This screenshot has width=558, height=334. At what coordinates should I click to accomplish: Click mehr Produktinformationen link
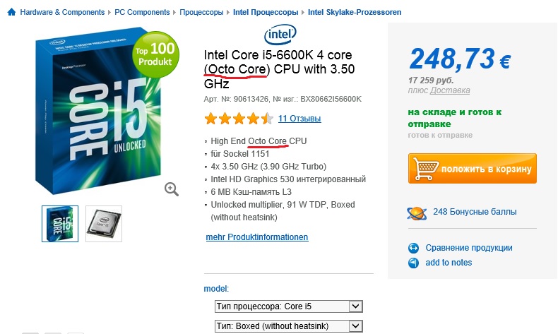(x=257, y=237)
